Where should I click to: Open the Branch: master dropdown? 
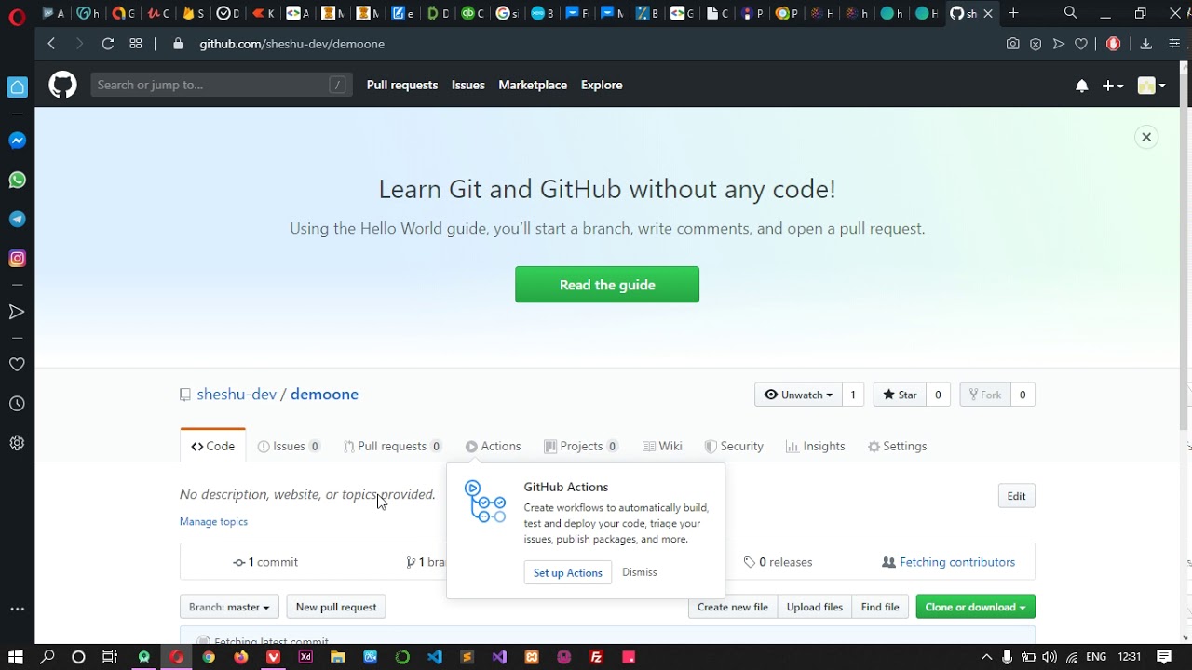click(x=229, y=607)
